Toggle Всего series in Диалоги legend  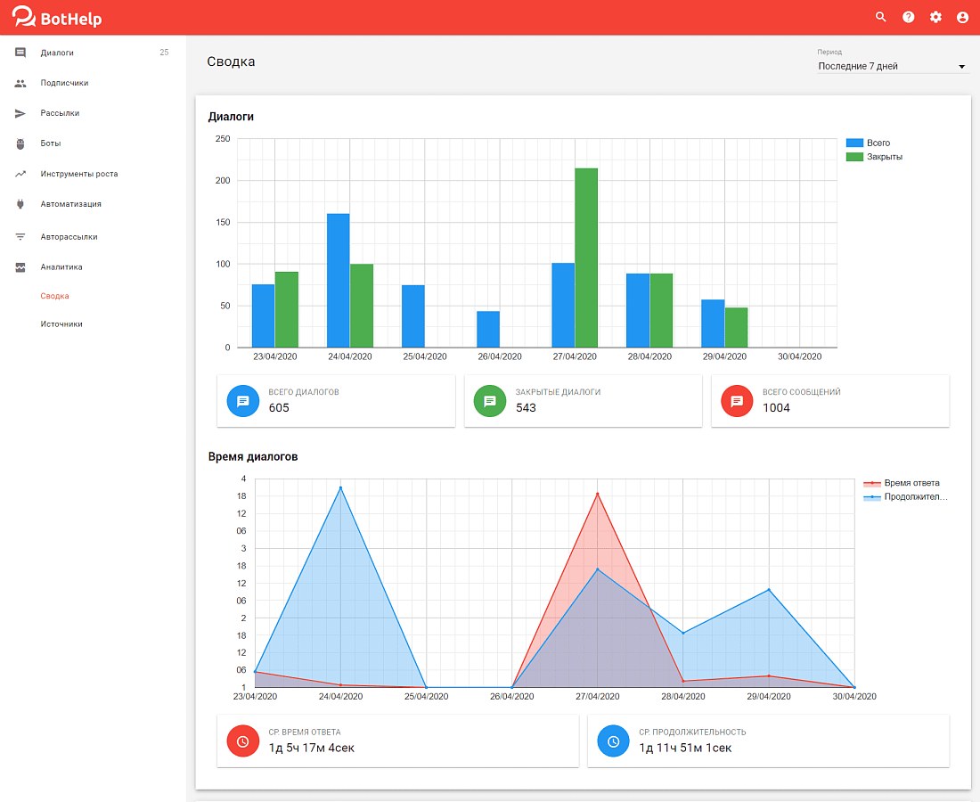tap(868, 143)
